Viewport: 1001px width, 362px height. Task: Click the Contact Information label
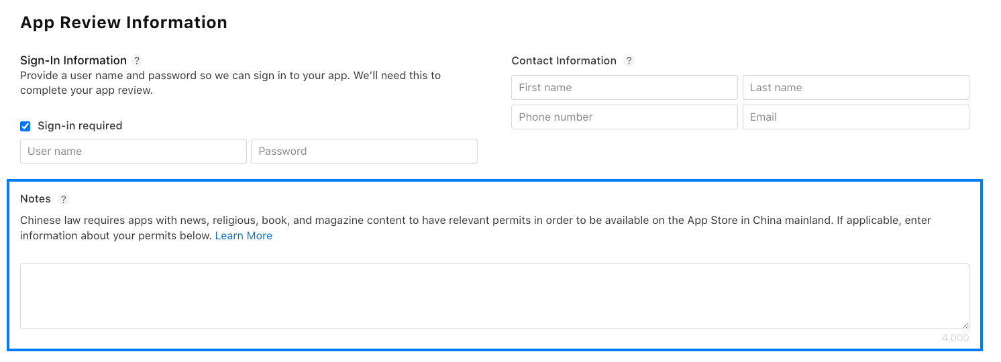tap(564, 61)
